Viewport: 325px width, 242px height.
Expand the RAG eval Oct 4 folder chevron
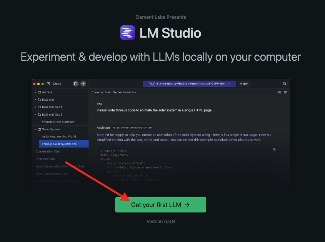point(35,107)
